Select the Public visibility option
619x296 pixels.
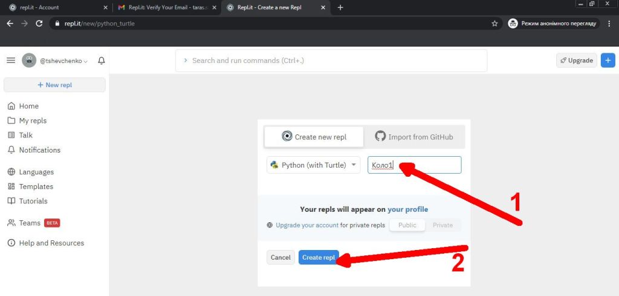[x=407, y=225]
